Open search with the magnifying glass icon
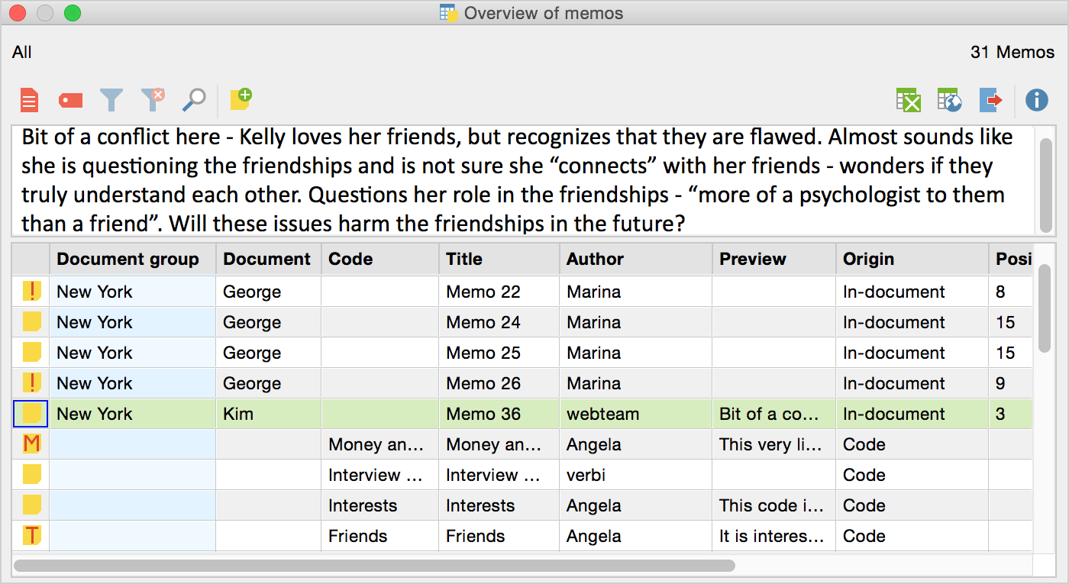This screenshot has width=1069, height=584. (194, 99)
